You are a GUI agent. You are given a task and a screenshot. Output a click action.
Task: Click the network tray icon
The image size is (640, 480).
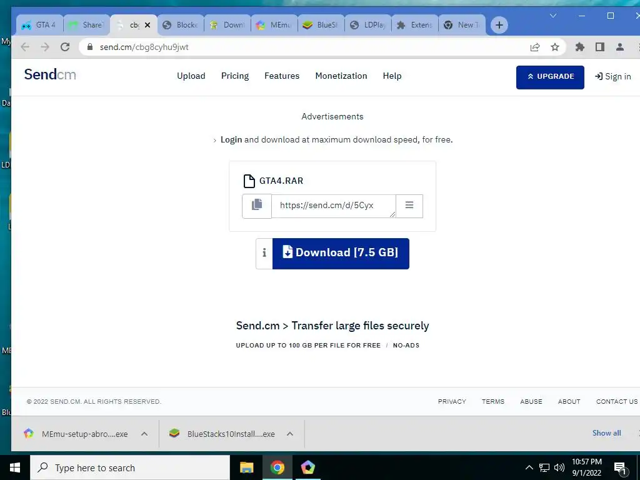pos(544,467)
